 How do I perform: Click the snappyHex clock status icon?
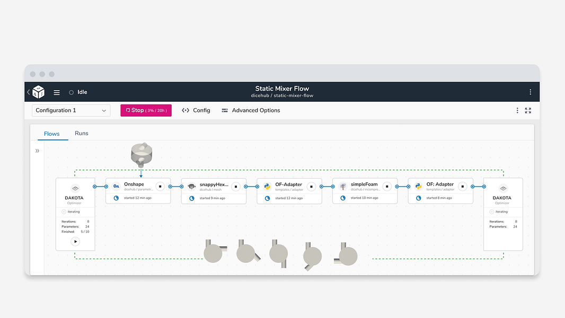point(192,198)
